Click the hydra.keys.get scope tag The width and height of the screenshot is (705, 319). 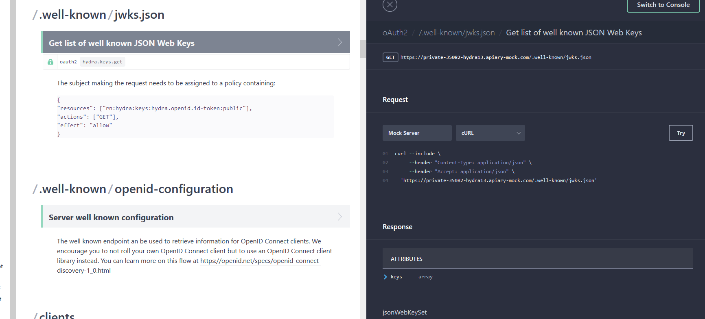tap(102, 62)
